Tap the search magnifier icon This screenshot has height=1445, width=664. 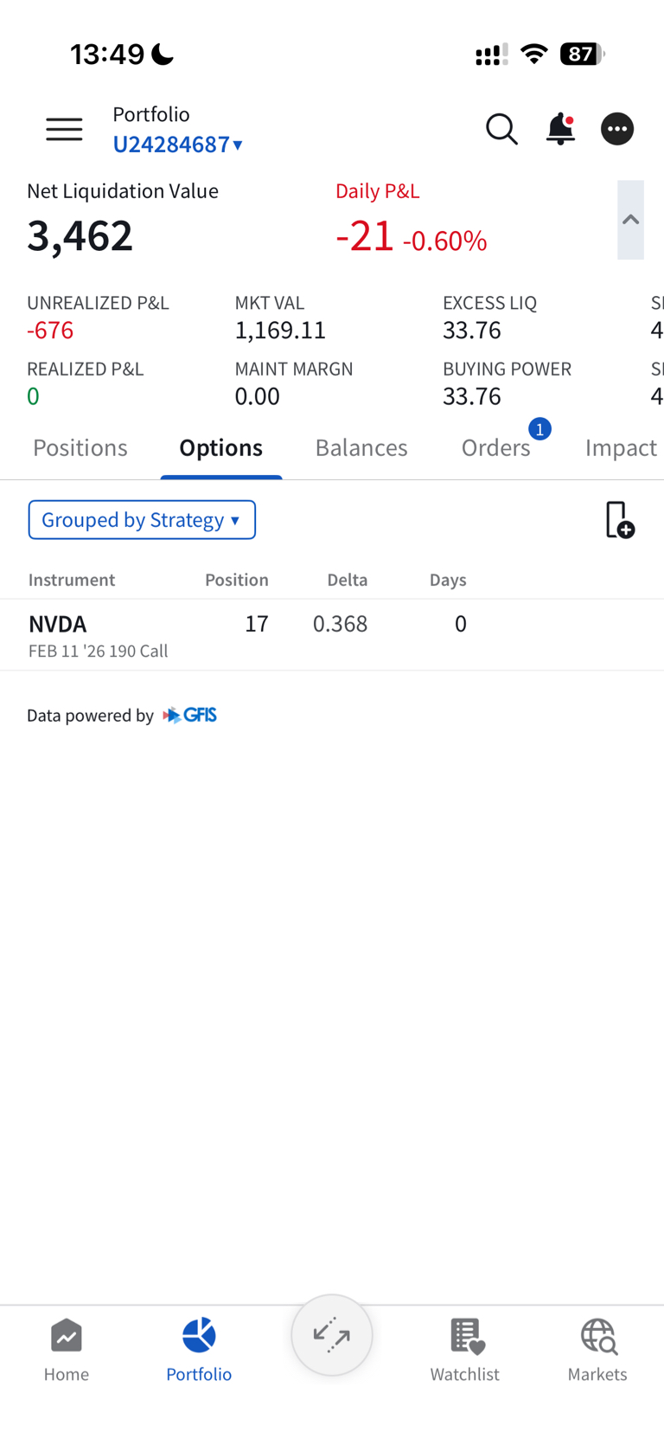[x=501, y=130]
